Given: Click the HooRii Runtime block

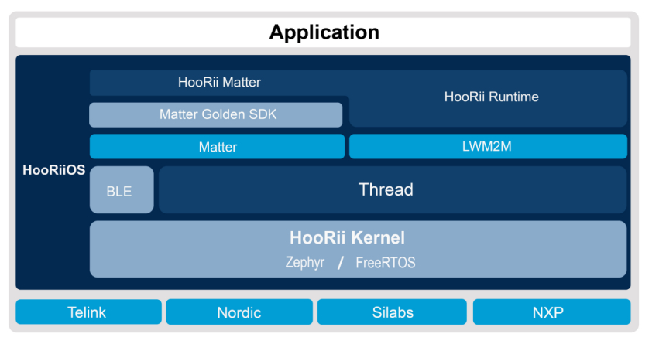Looking at the screenshot, I should [491, 97].
